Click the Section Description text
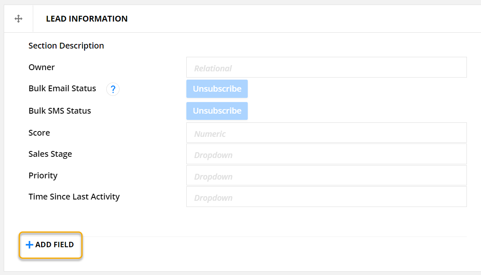The width and height of the screenshot is (481, 275). [x=66, y=46]
